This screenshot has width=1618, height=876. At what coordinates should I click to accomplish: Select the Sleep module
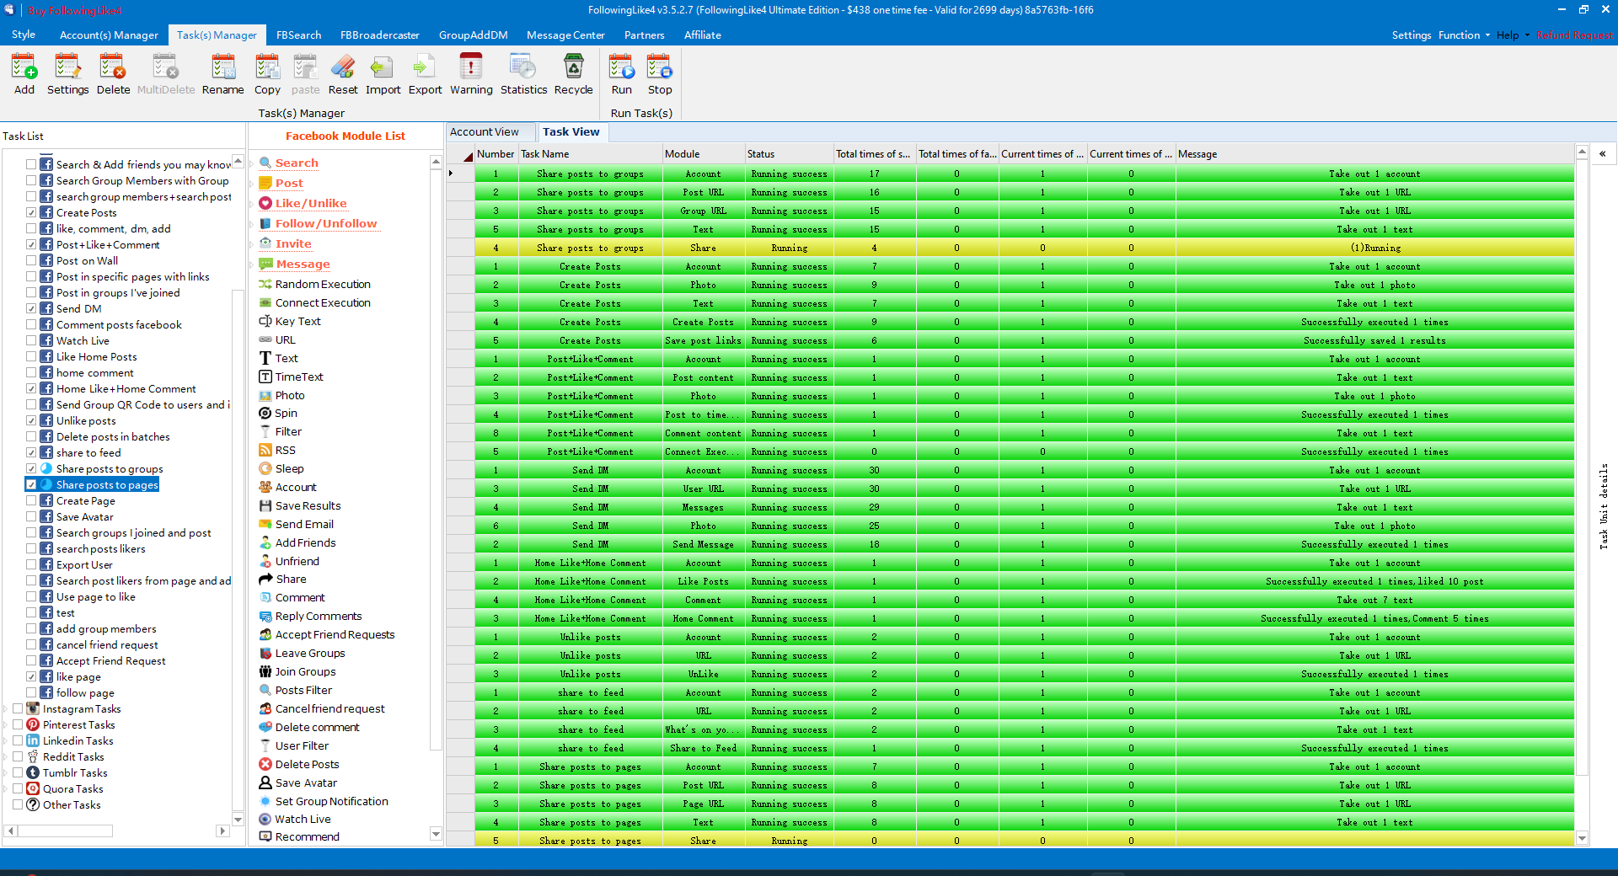point(281,469)
